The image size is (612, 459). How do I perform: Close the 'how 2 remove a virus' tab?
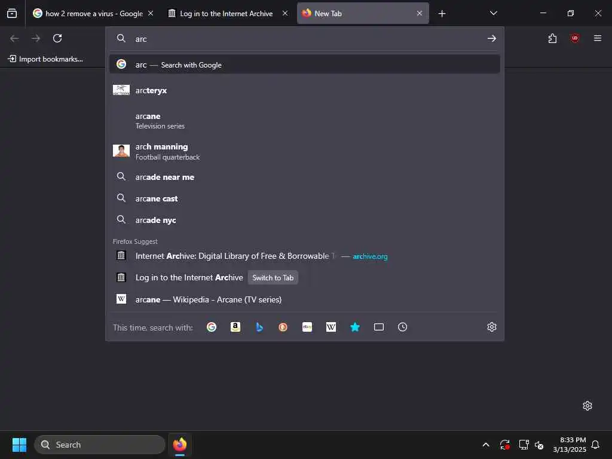coord(151,13)
